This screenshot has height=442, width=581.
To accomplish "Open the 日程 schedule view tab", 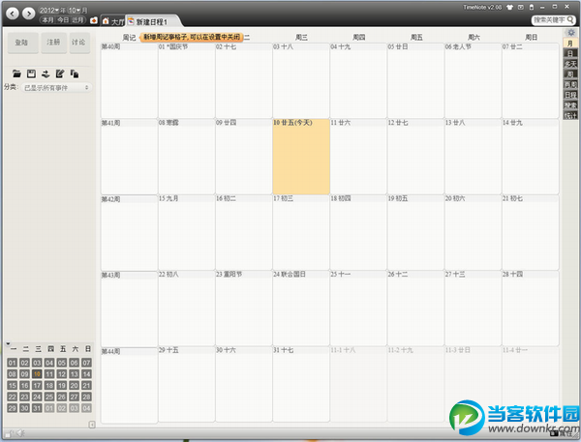I will 570,95.
